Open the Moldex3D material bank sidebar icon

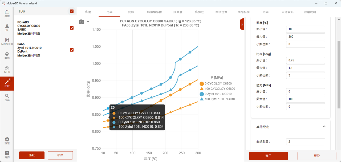pos(7,42)
